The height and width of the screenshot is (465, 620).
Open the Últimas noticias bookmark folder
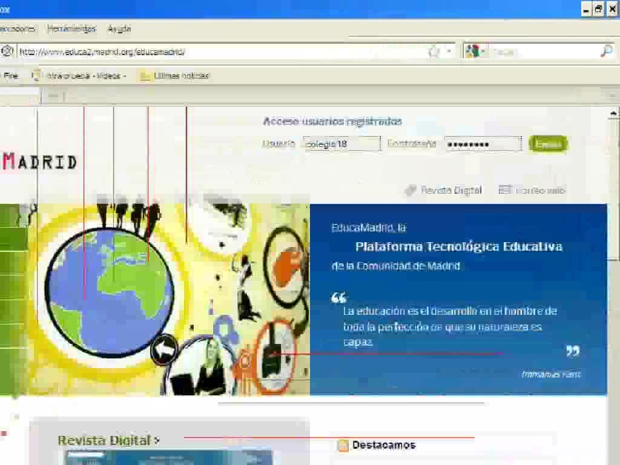pyautogui.click(x=174, y=76)
